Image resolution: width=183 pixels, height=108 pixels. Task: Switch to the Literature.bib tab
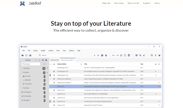point(55,60)
